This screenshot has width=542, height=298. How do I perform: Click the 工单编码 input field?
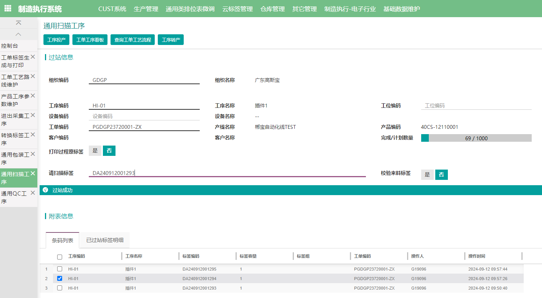144,127
